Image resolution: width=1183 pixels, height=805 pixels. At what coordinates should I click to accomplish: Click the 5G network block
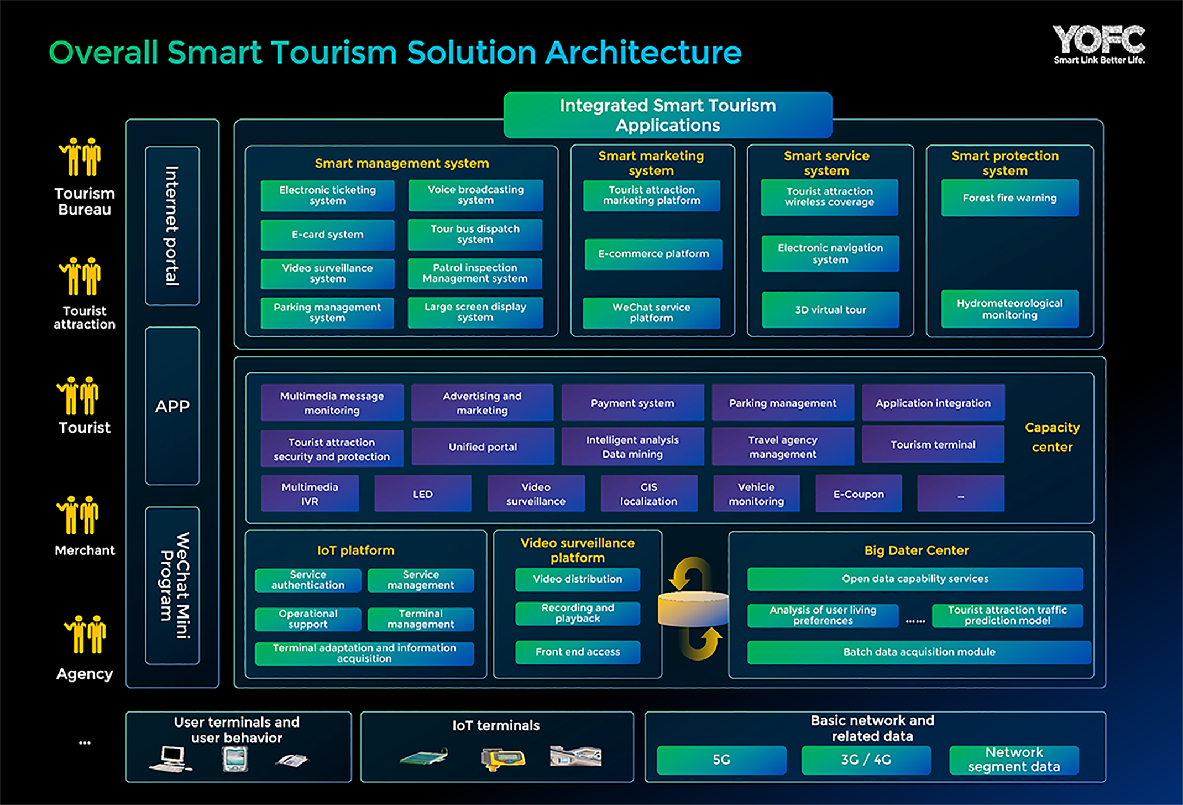721,760
